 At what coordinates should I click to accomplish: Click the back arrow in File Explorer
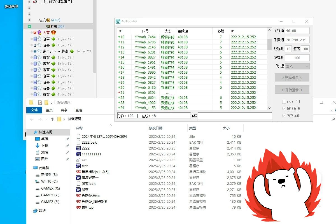pyautogui.click(x=32, y=119)
